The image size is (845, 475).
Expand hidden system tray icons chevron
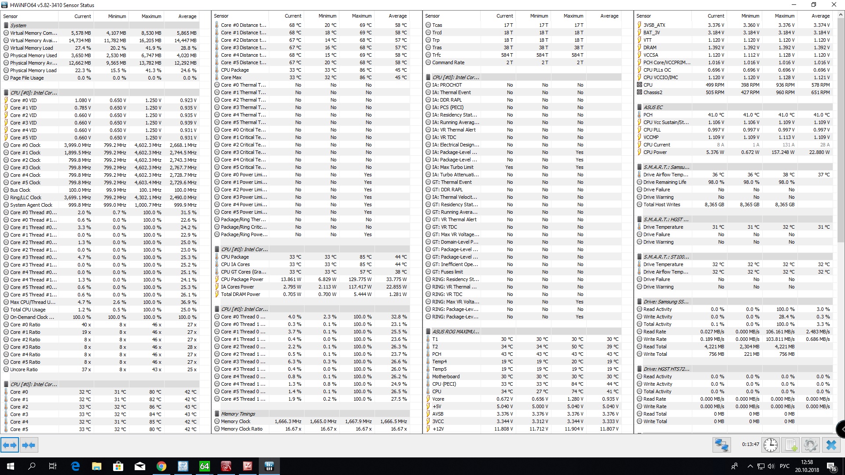pyautogui.click(x=750, y=466)
